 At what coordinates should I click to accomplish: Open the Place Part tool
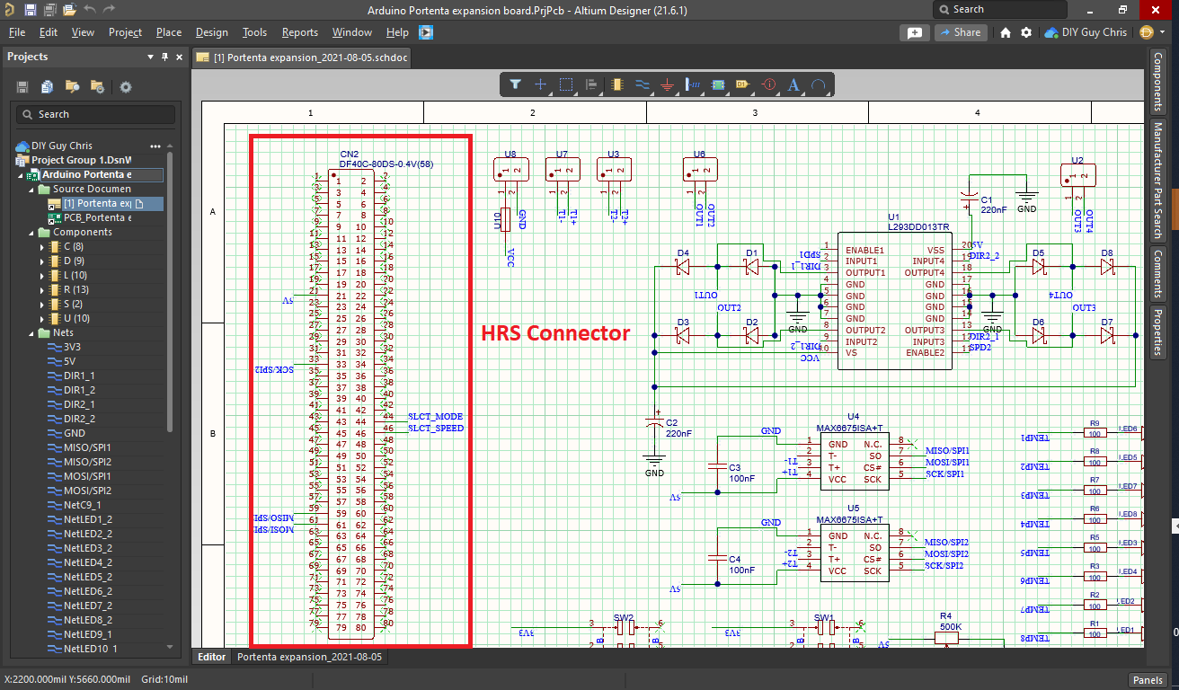click(x=616, y=84)
